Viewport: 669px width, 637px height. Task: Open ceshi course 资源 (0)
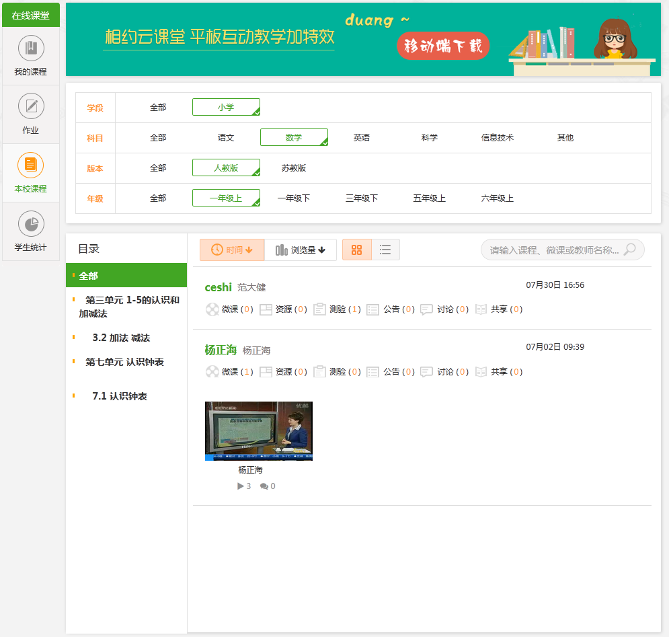(283, 309)
